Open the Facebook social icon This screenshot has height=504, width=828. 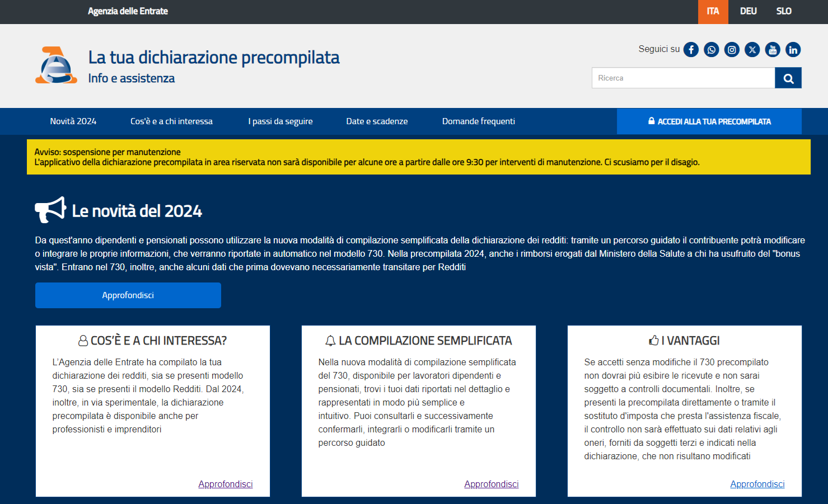click(x=691, y=50)
